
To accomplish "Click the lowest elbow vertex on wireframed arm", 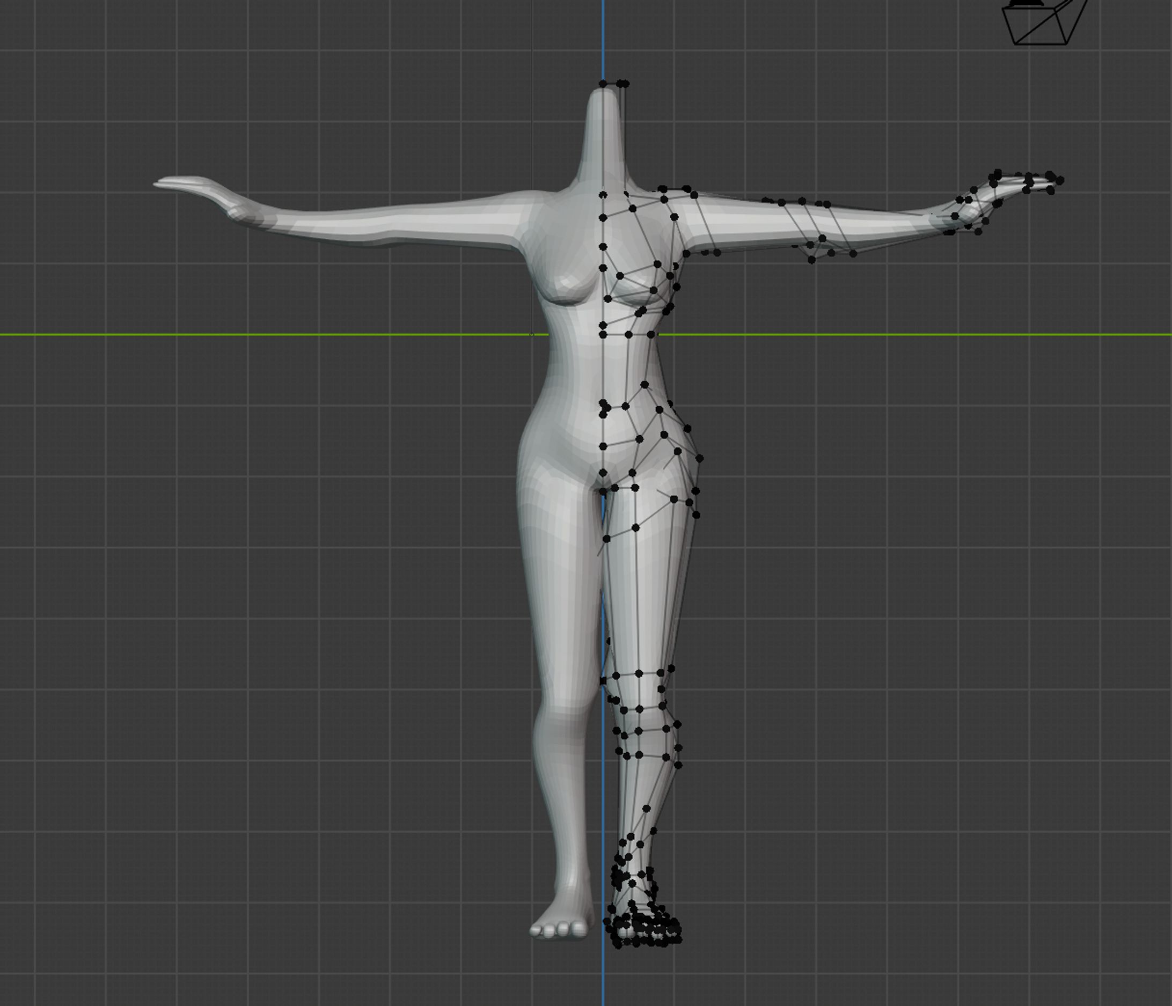I will (812, 260).
